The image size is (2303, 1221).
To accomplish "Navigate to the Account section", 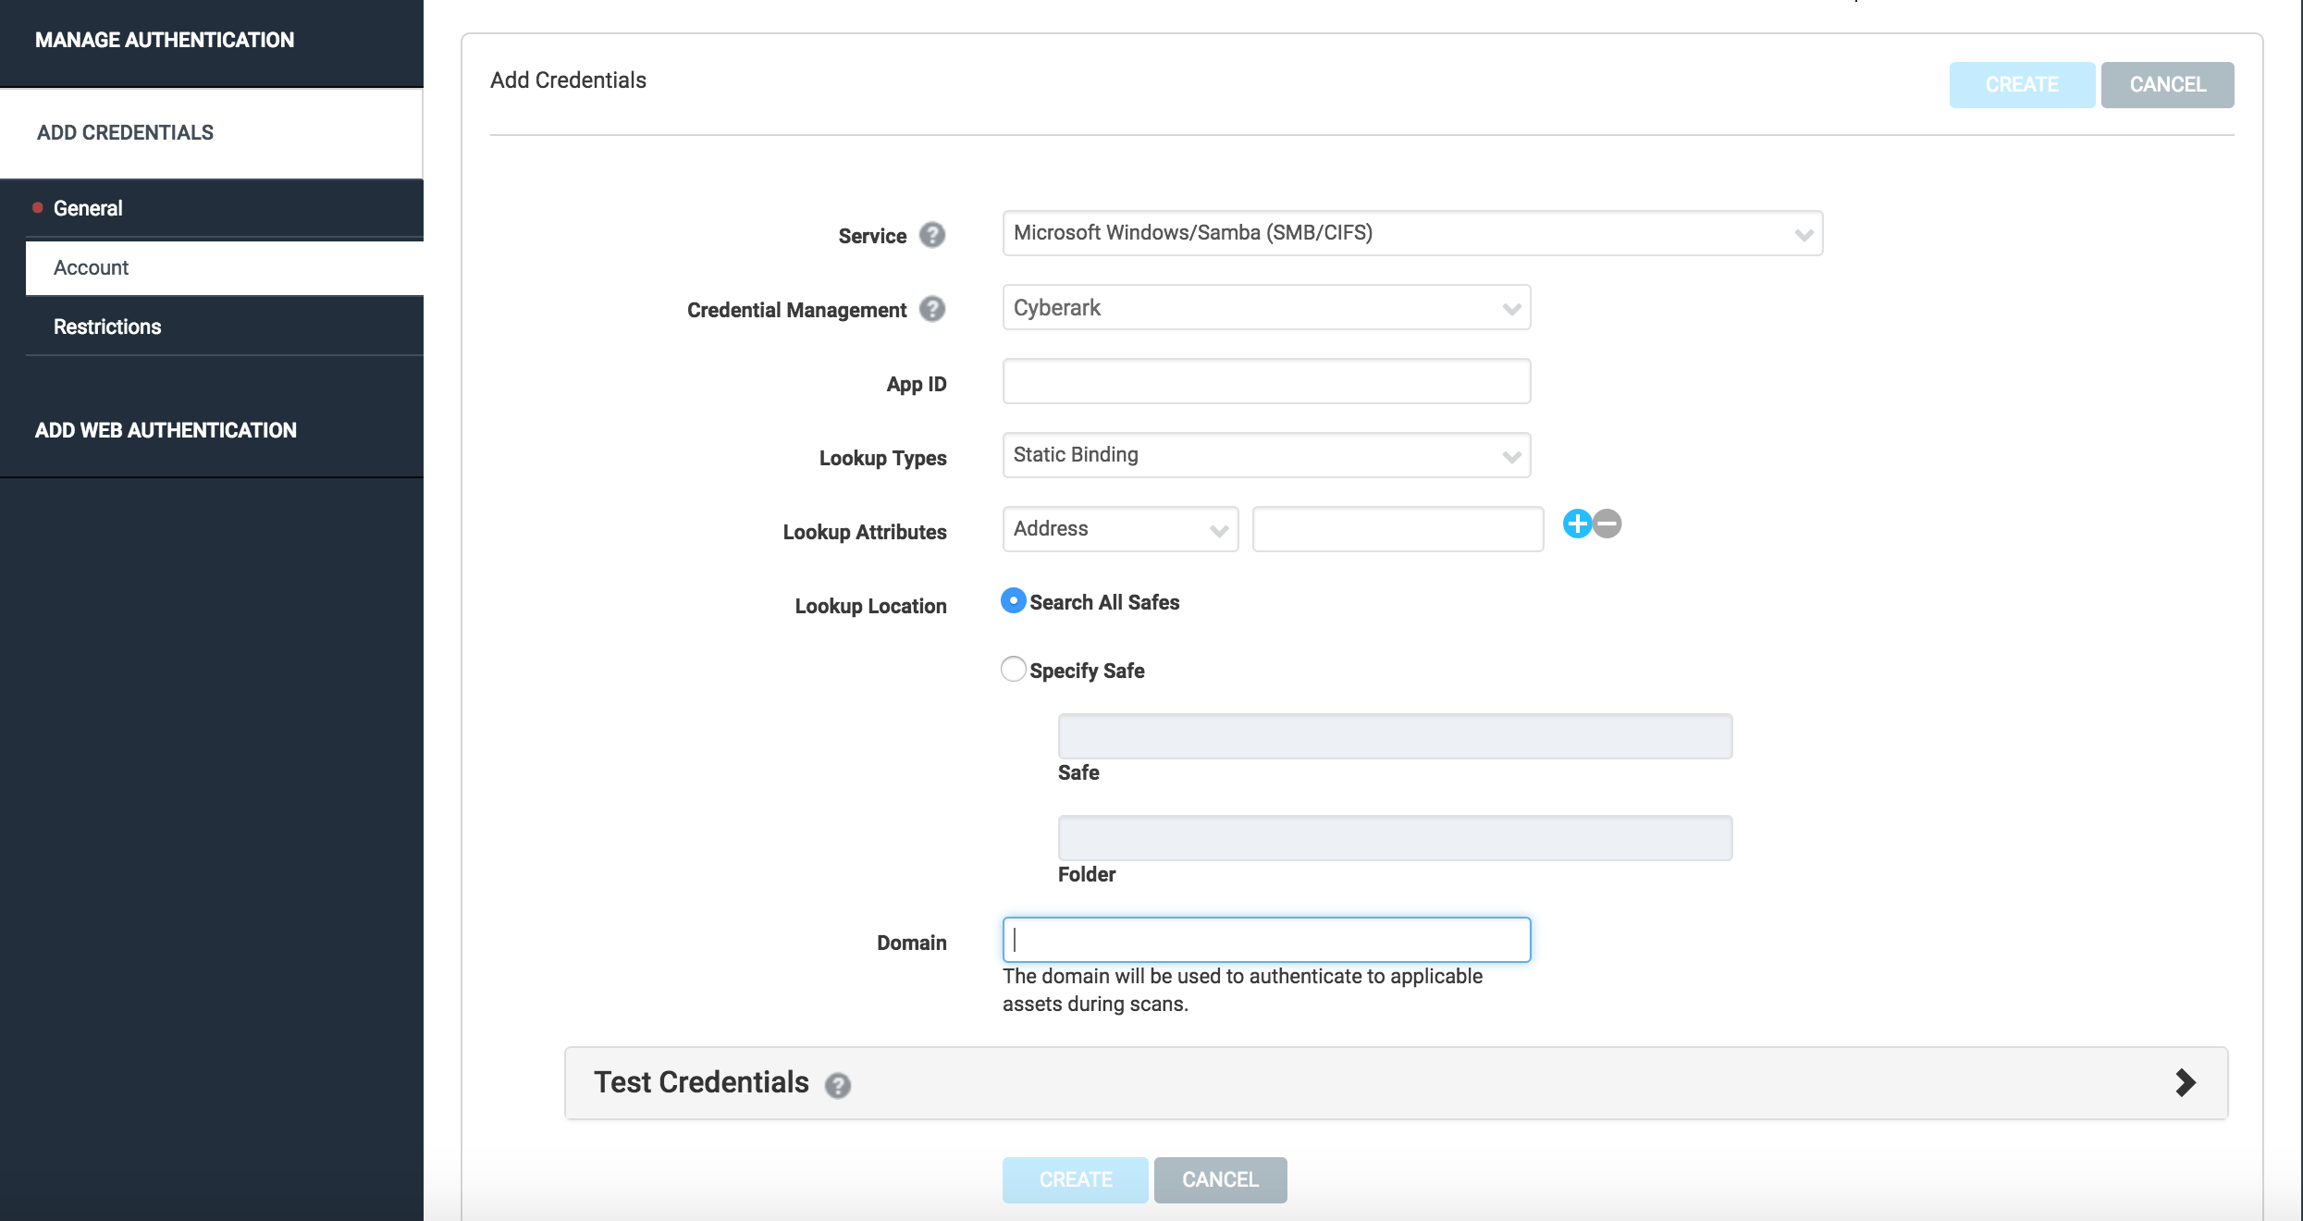I will tap(92, 266).
